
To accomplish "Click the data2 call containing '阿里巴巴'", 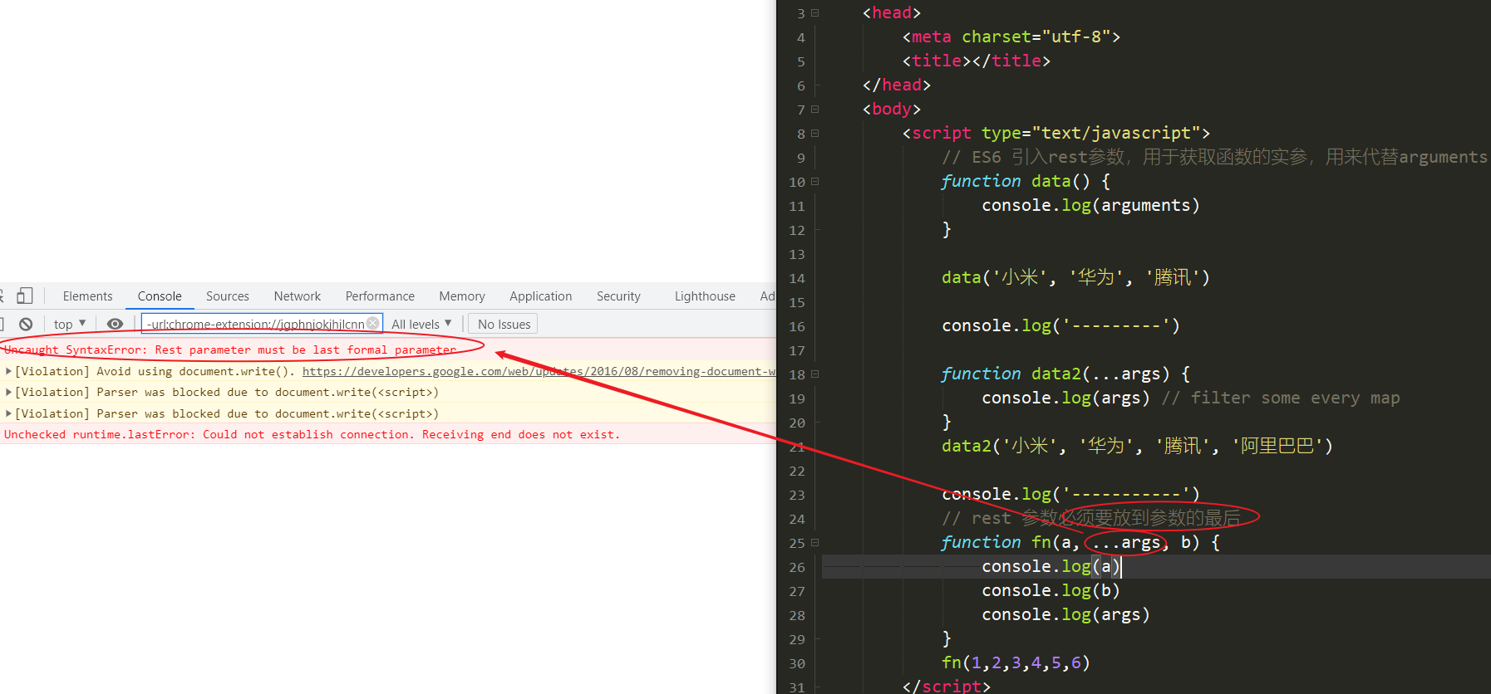I will (1138, 446).
